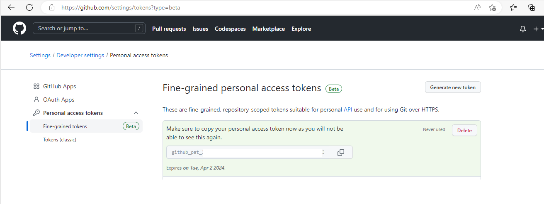
Task: Click the github_pat_ token text field
Action: click(248, 152)
